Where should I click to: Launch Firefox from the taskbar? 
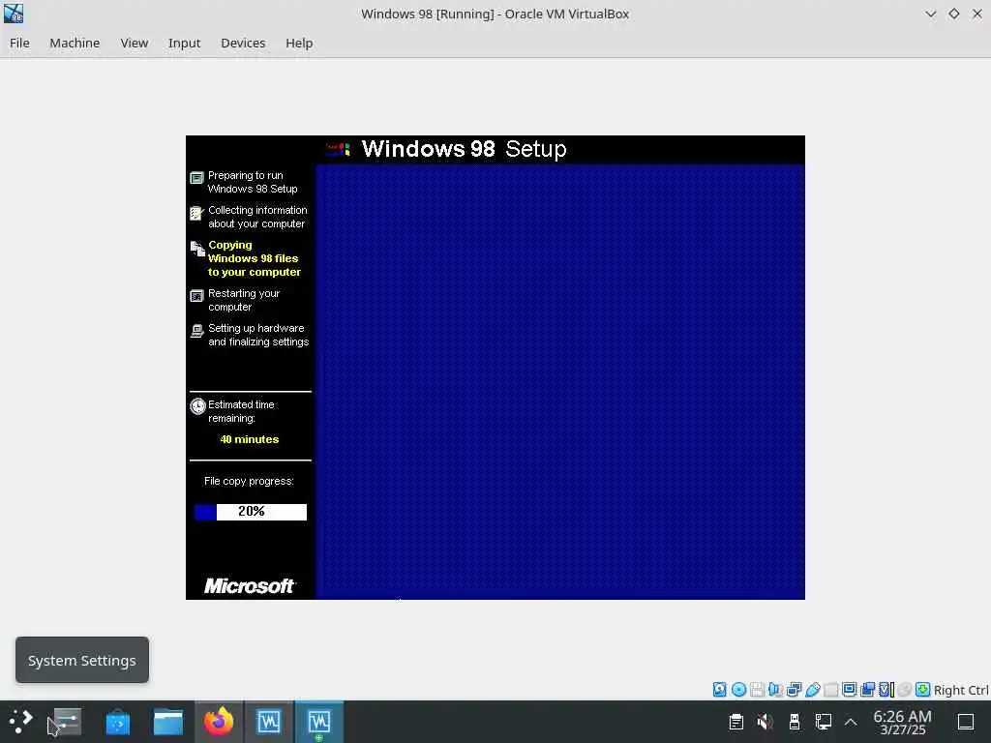[219, 721]
